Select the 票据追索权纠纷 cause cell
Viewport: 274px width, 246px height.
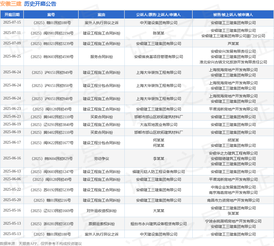pyautogui.click(x=101, y=224)
